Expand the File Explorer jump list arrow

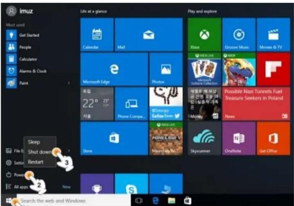click(x=69, y=151)
